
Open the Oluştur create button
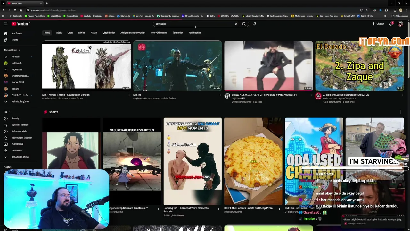click(x=378, y=24)
